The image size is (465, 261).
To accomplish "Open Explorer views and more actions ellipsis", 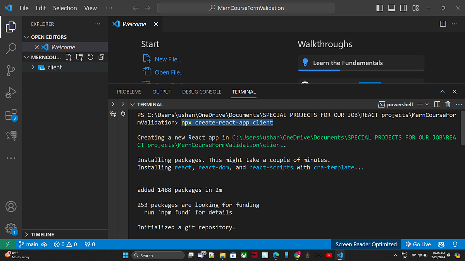I will pyautogui.click(x=97, y=24).
